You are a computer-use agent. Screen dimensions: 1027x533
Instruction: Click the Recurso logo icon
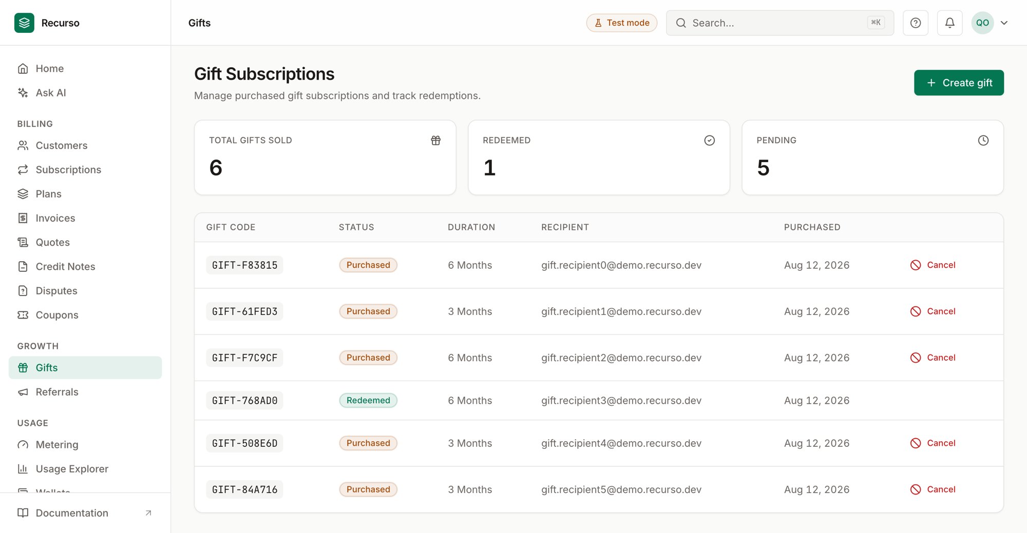click(x=24, y=23)
